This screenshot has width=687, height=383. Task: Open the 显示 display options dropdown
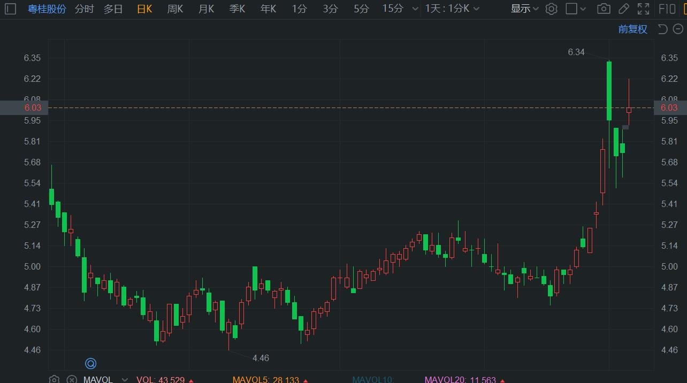click(524, 9)
